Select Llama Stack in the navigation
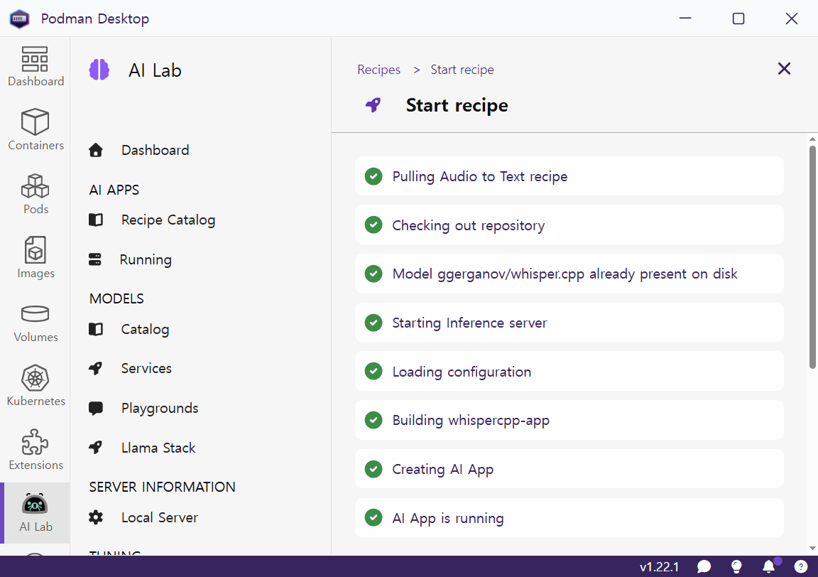This screenshot has height=577, width=818. pyautogui.click(x=158, y=448)
